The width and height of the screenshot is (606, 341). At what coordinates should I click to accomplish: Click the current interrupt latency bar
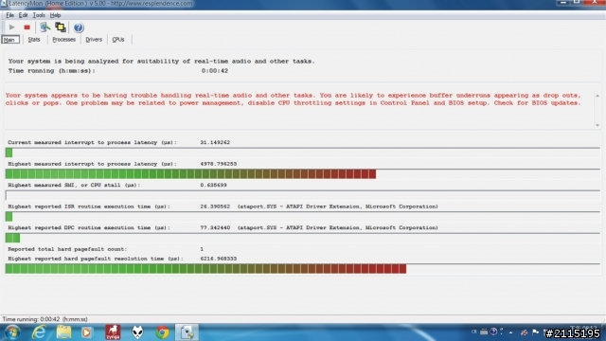[303, 153]
